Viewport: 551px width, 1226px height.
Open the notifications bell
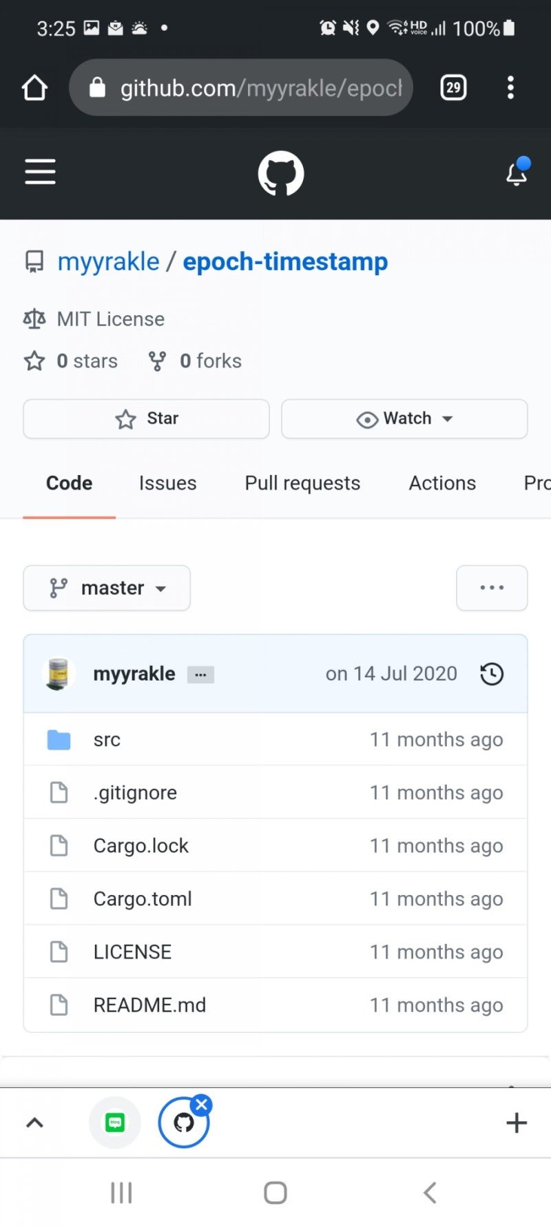coord(517,173)
